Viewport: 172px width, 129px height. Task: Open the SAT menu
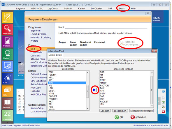(110, 8)
